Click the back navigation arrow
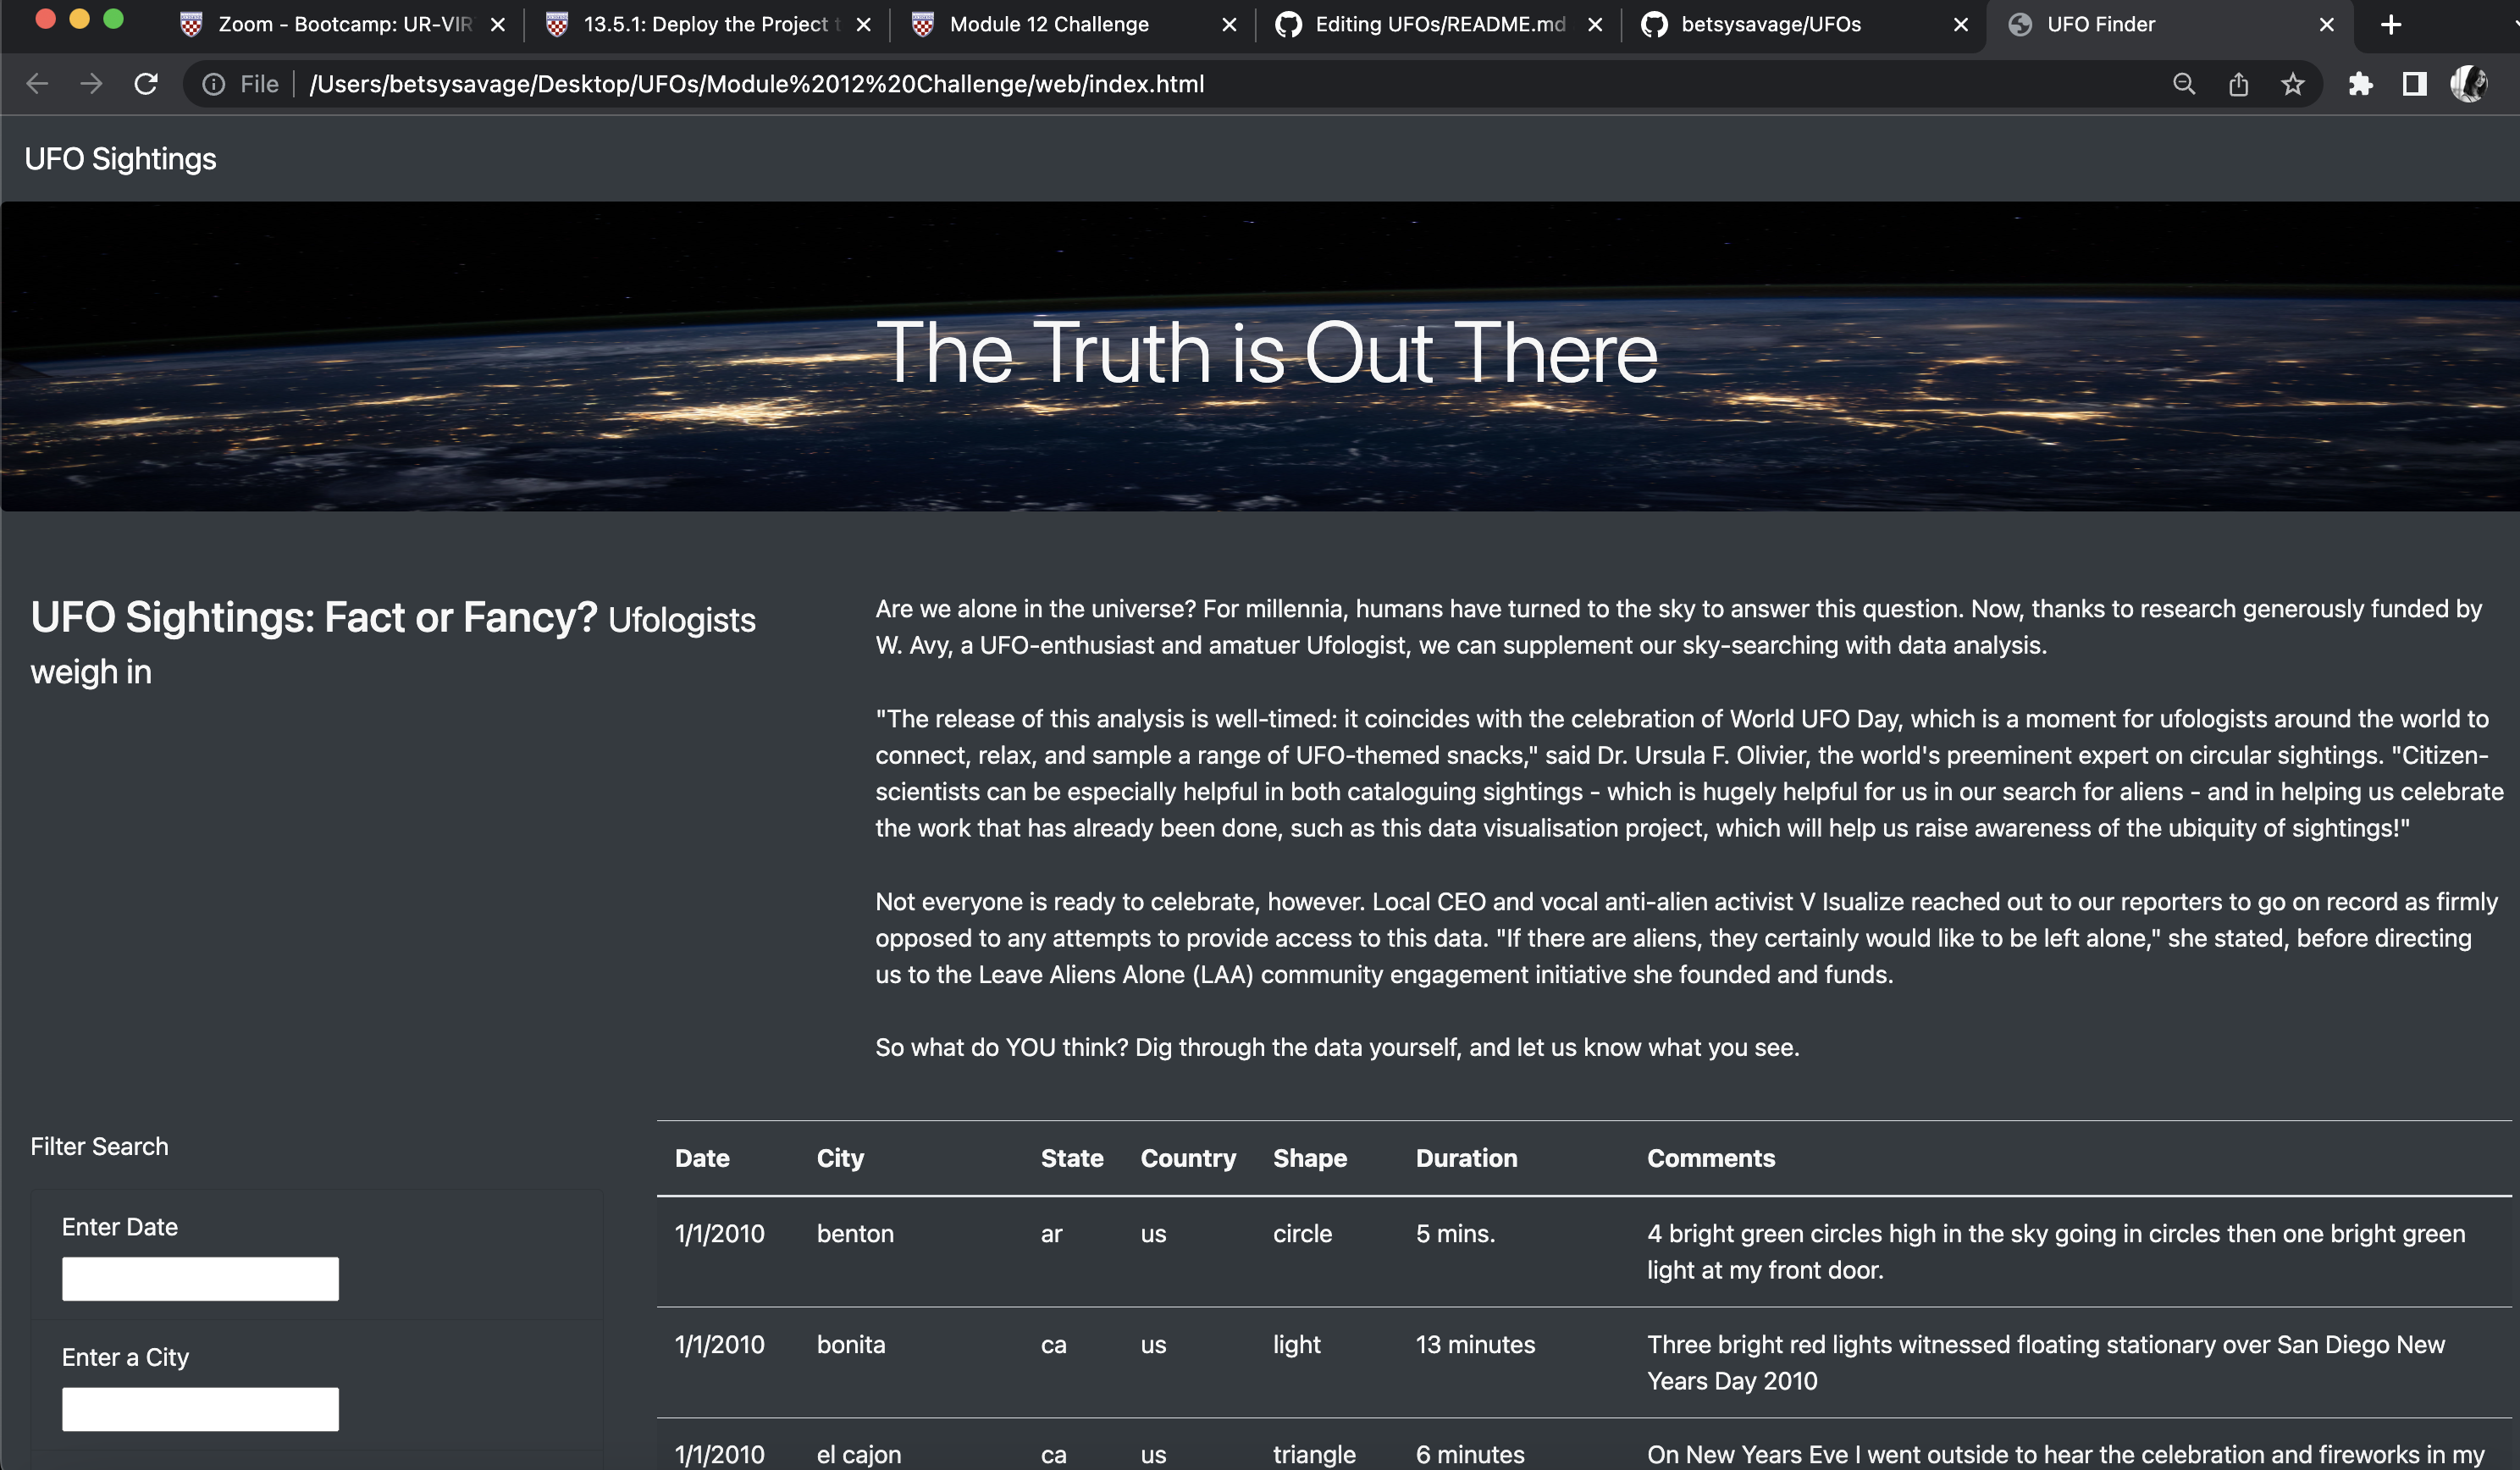2520x1470 pixels. pos(37,84)
